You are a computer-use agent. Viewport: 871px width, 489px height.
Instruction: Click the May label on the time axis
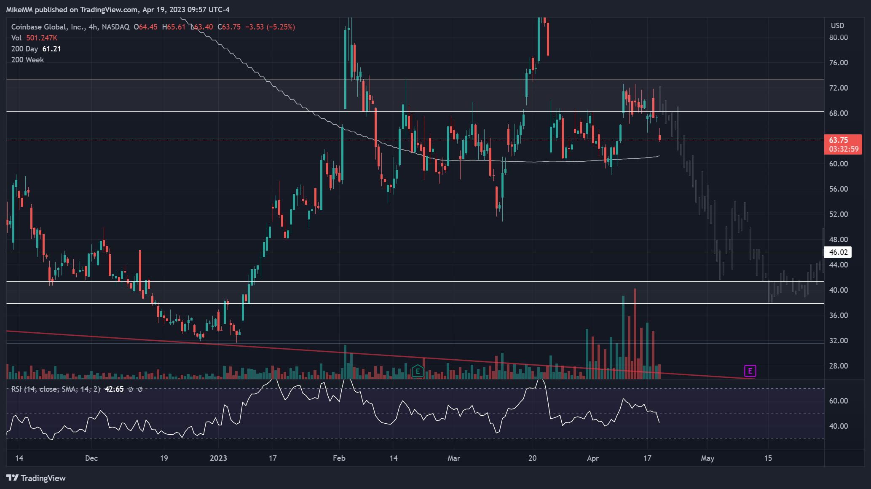pos(708,458)
